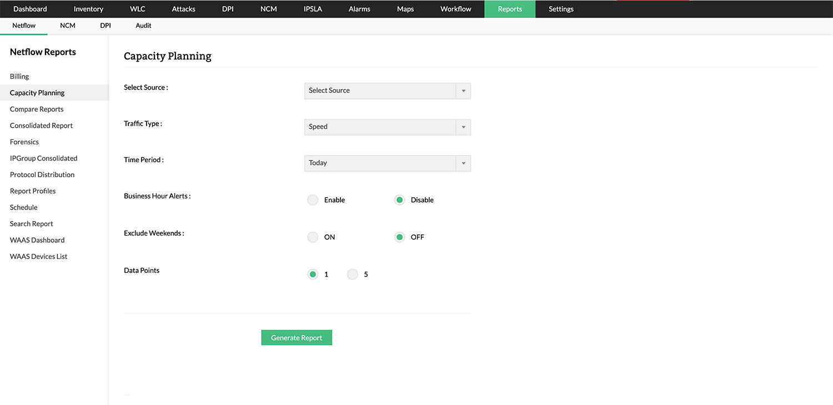The height and width of the screenshot is (405, 833).
Task: Select the Reports tab
Action: coord(510,9)
